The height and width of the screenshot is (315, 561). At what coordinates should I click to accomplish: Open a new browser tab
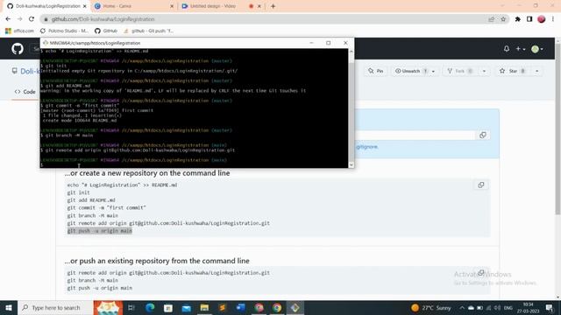pyautogui.click(x=273, y=6)
